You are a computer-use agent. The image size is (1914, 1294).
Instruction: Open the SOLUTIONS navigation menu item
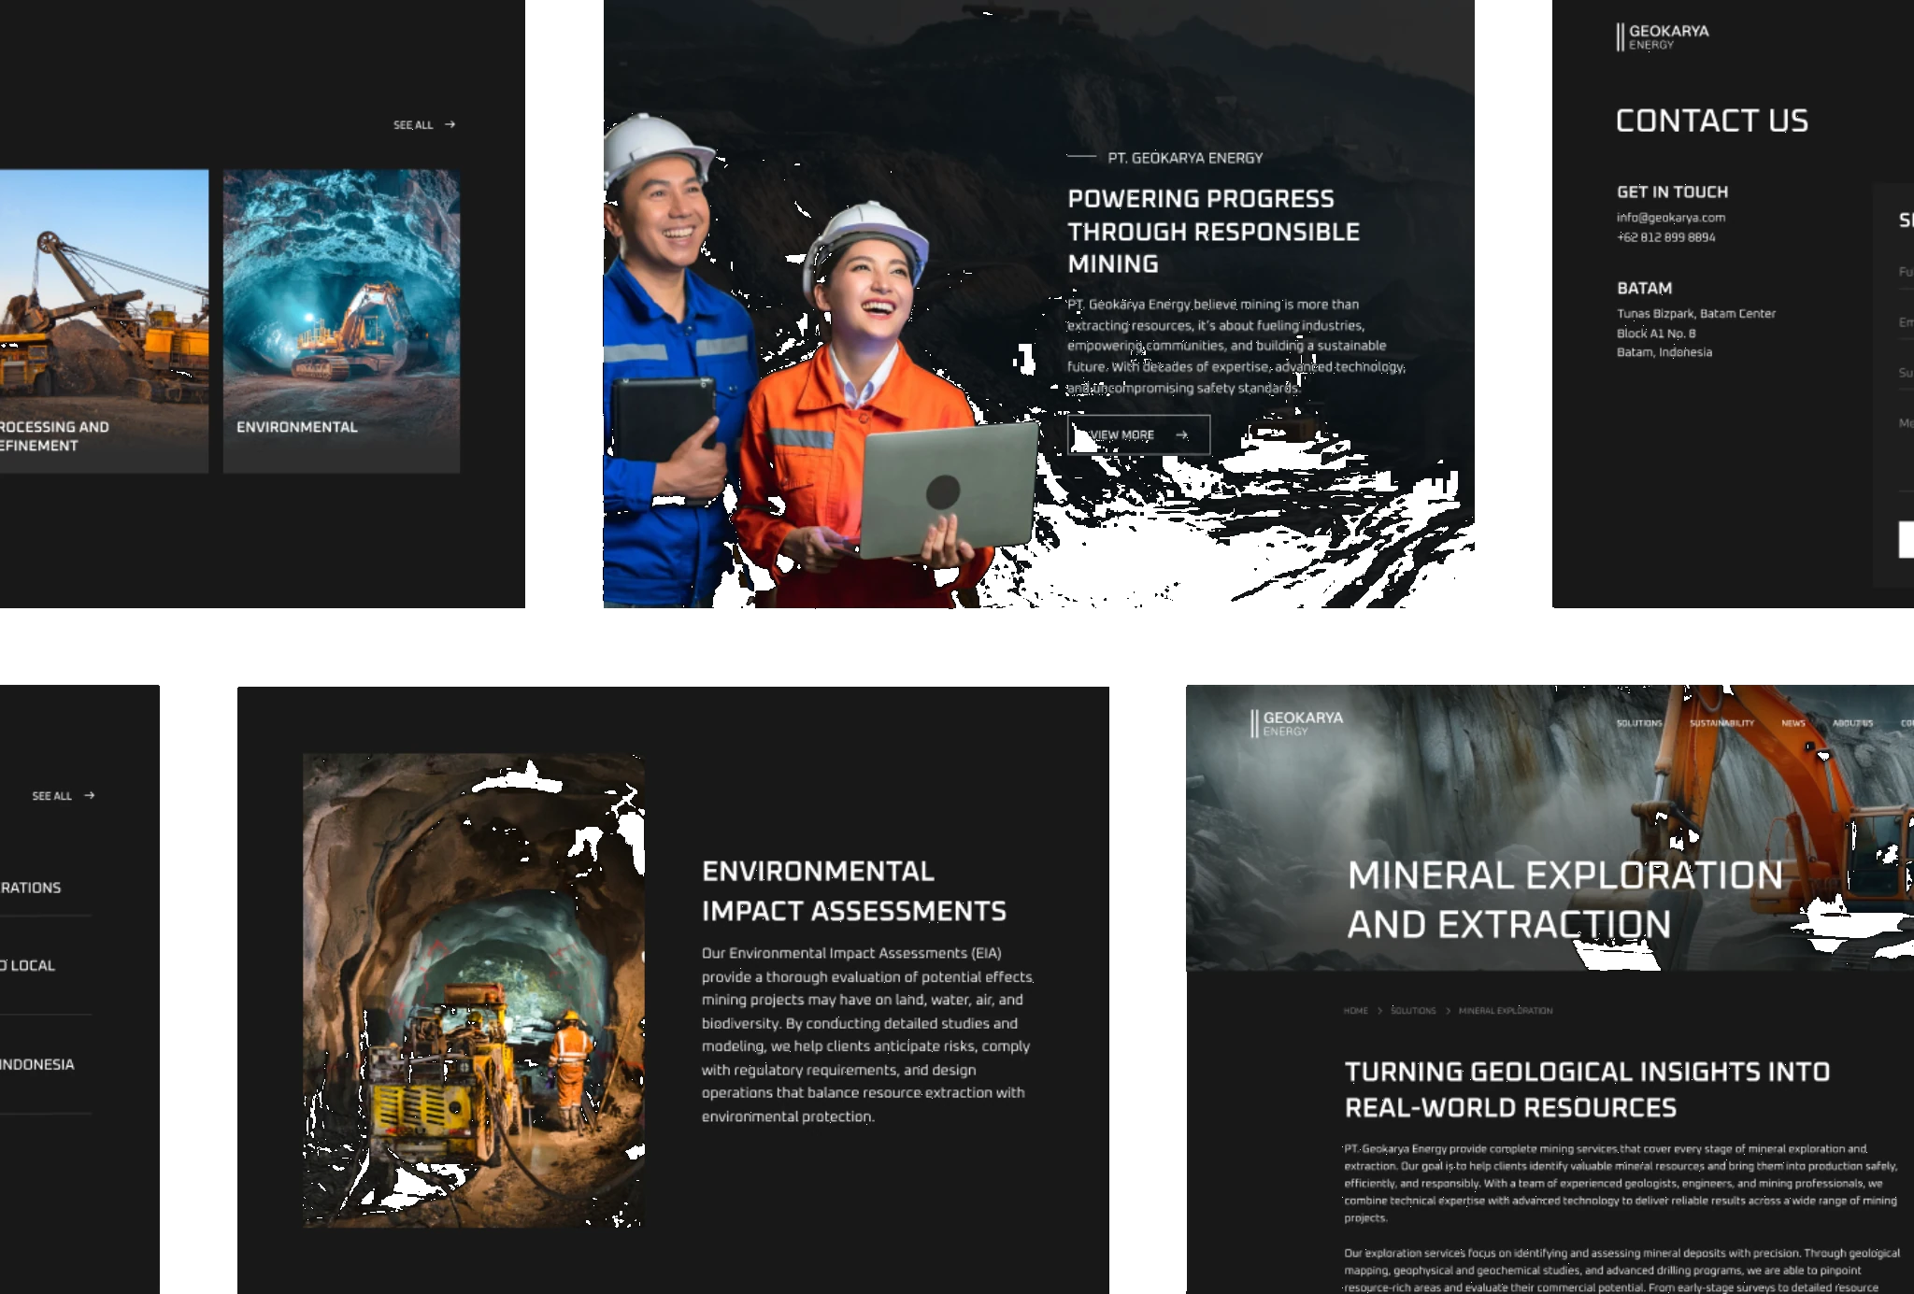pos(1639,723)
